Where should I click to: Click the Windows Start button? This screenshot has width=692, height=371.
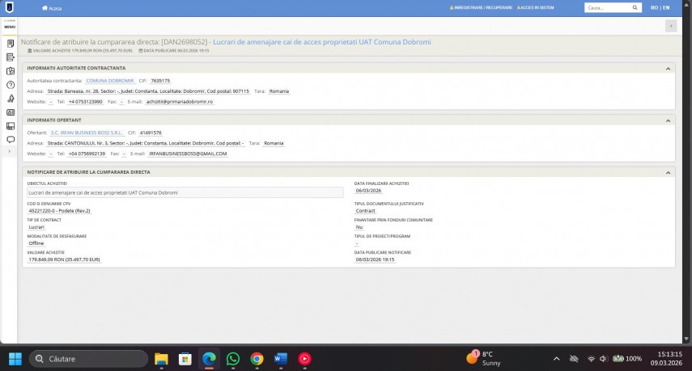click(x=15, y=358)
